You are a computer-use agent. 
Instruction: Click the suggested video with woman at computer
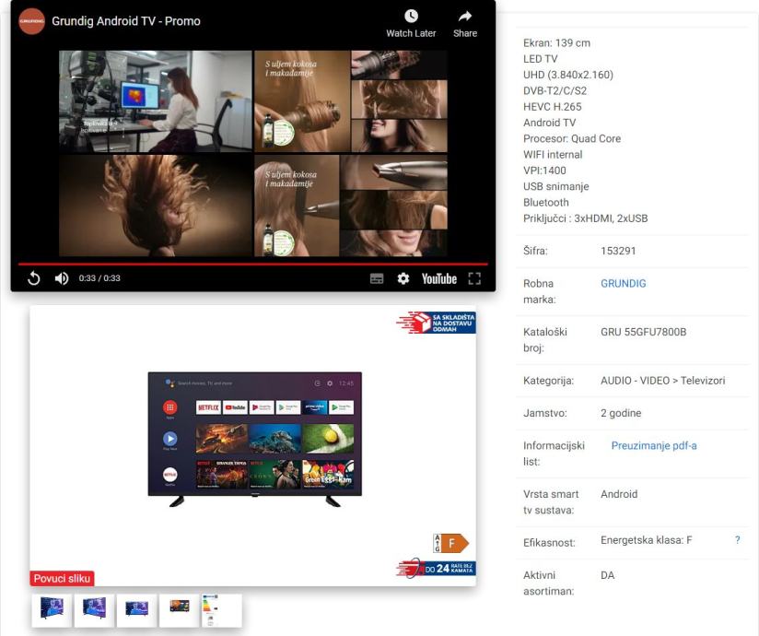tap(156, 101)
